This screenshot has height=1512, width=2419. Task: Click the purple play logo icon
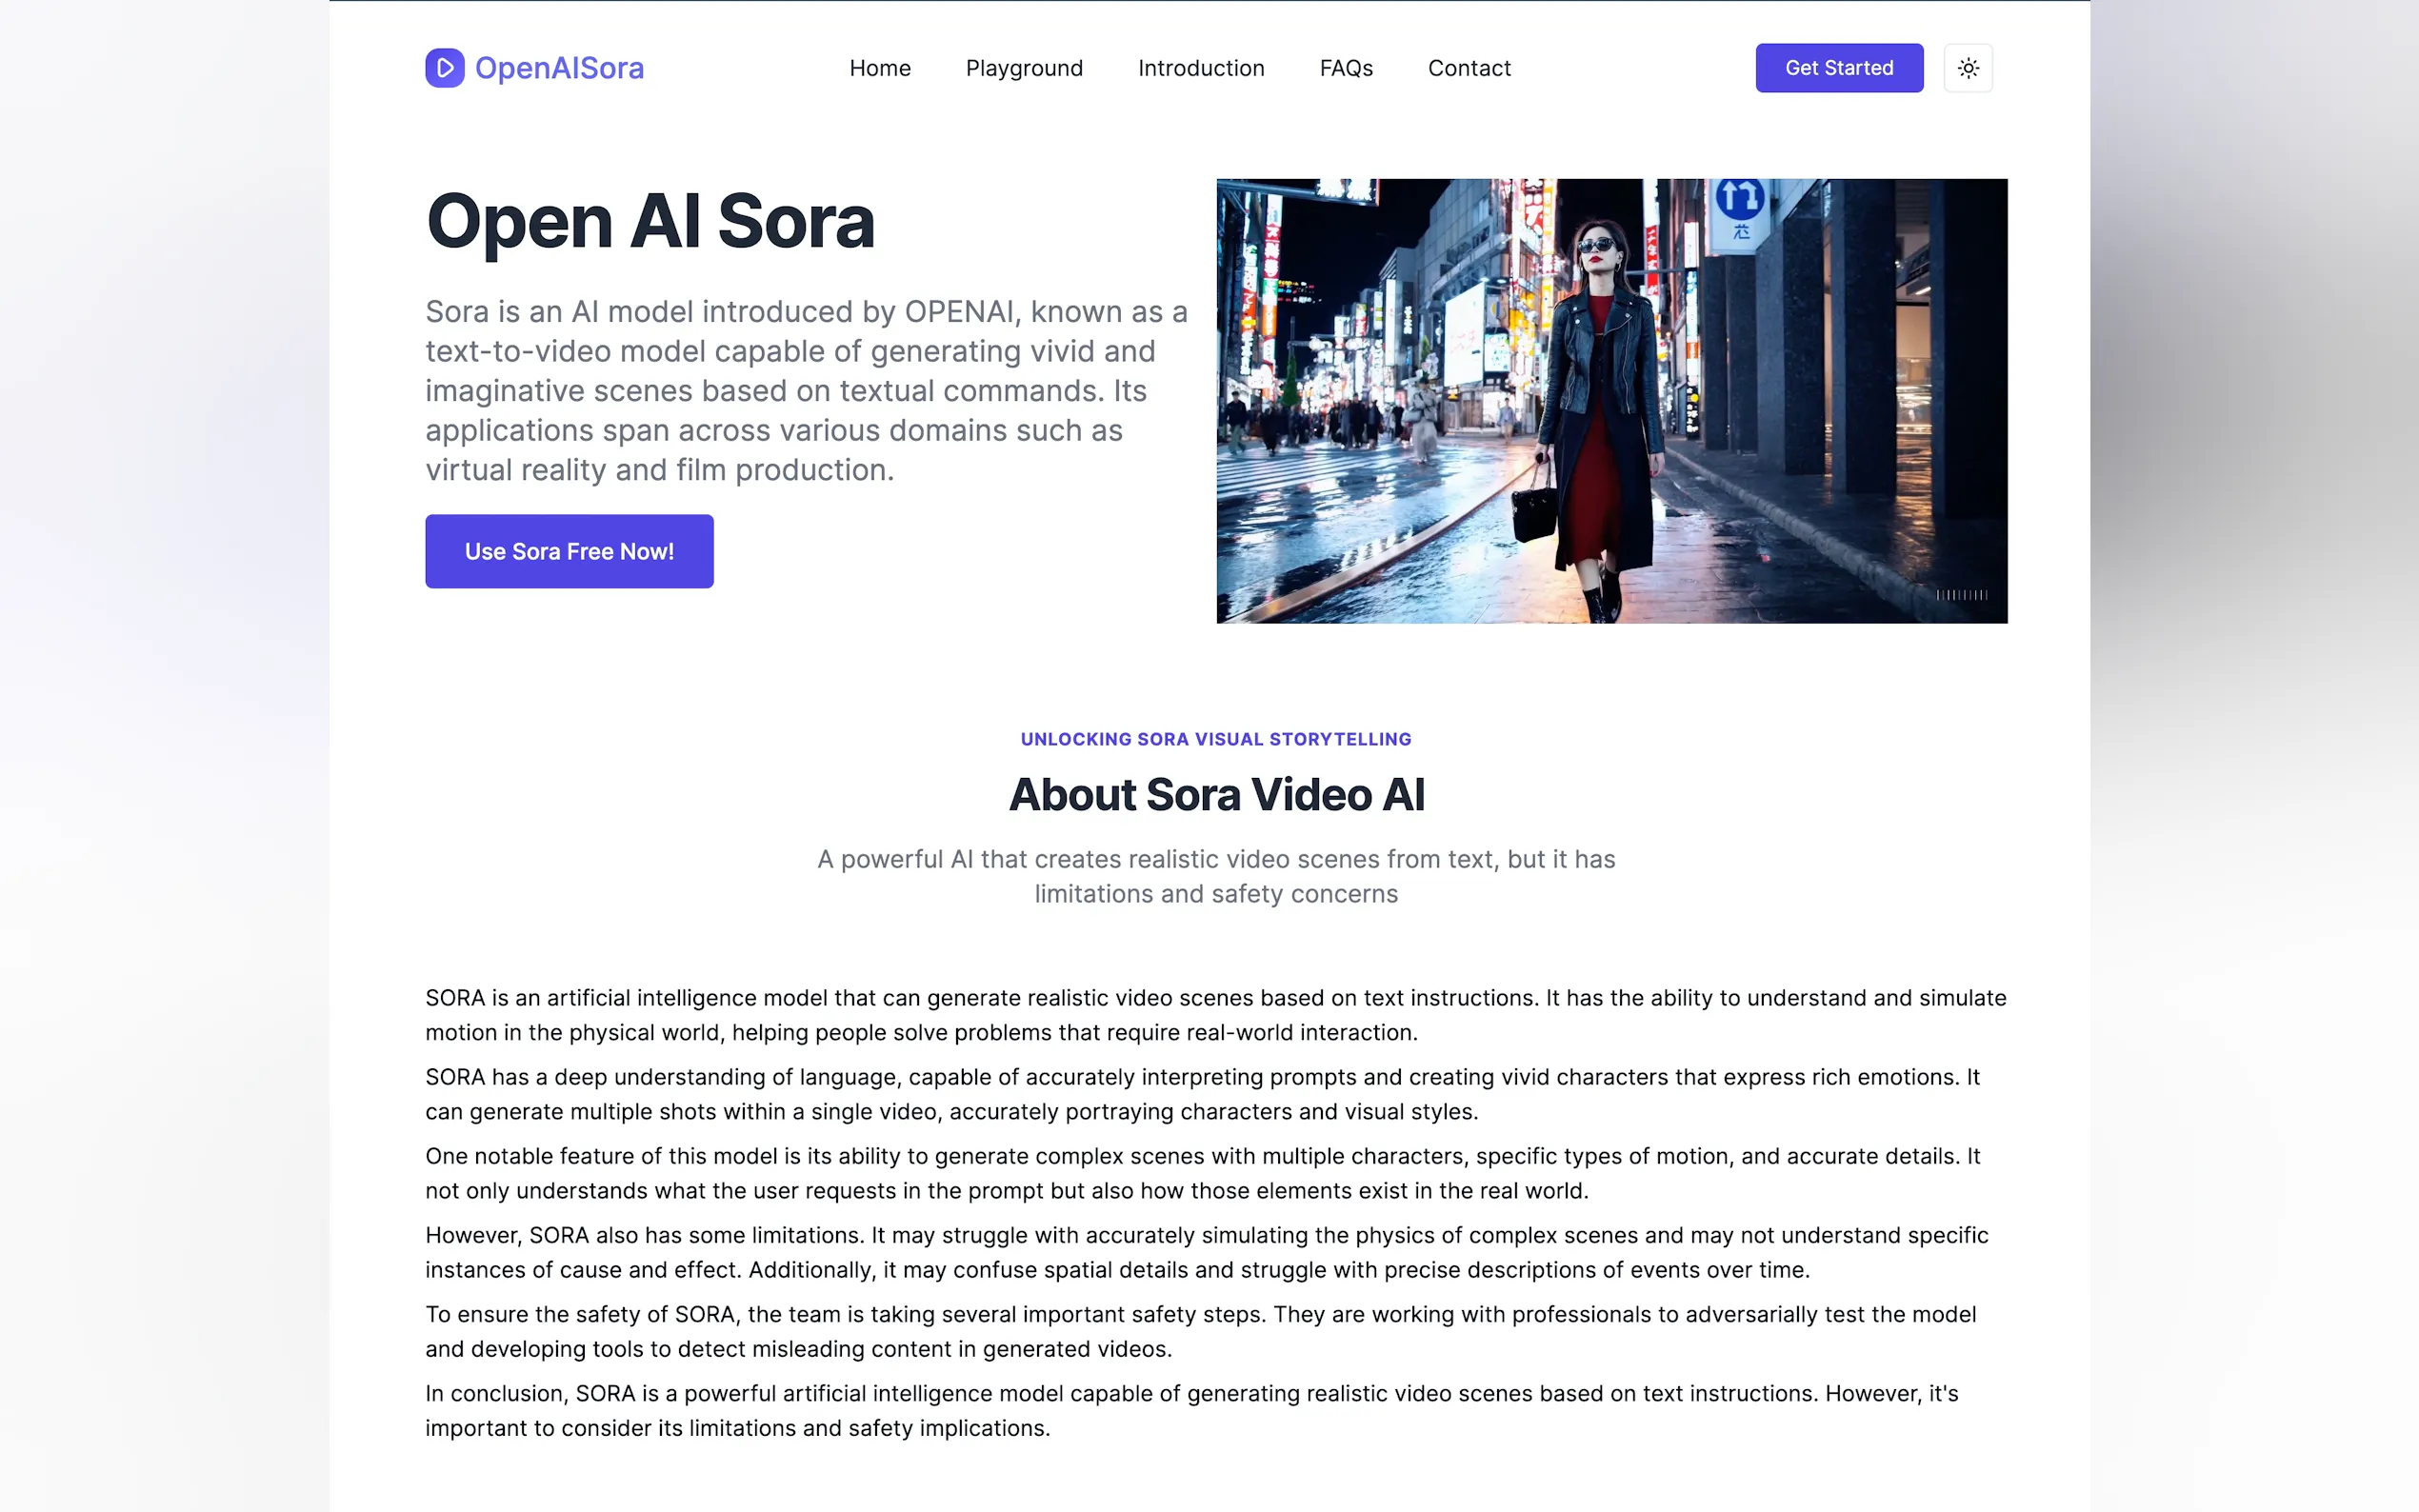coord(444,68)
